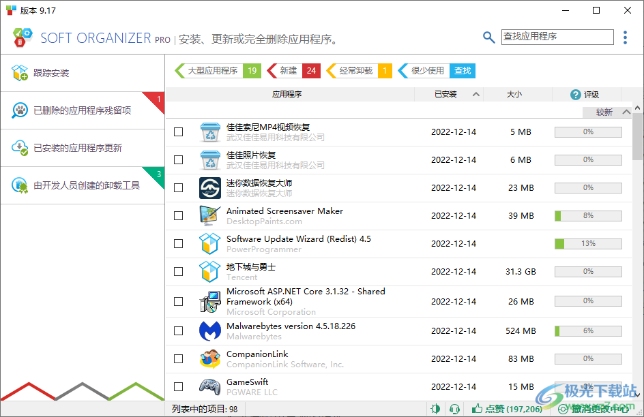The width and height of the screenshot is (644, 417).
Task: Sort by 应用程序 column header
Action: pyautogui.click(x=287, y=94)
